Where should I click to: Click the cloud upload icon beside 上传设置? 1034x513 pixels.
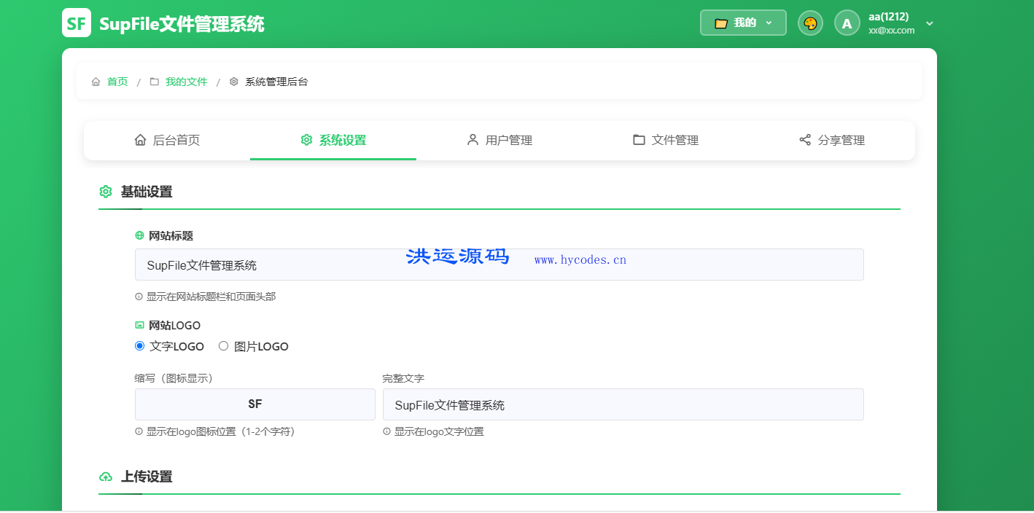coord(106,477)
